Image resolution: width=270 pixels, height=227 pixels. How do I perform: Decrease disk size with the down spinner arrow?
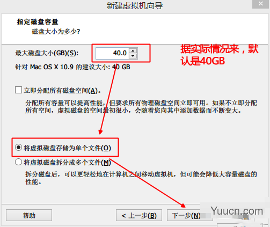[x=133, y=56]
